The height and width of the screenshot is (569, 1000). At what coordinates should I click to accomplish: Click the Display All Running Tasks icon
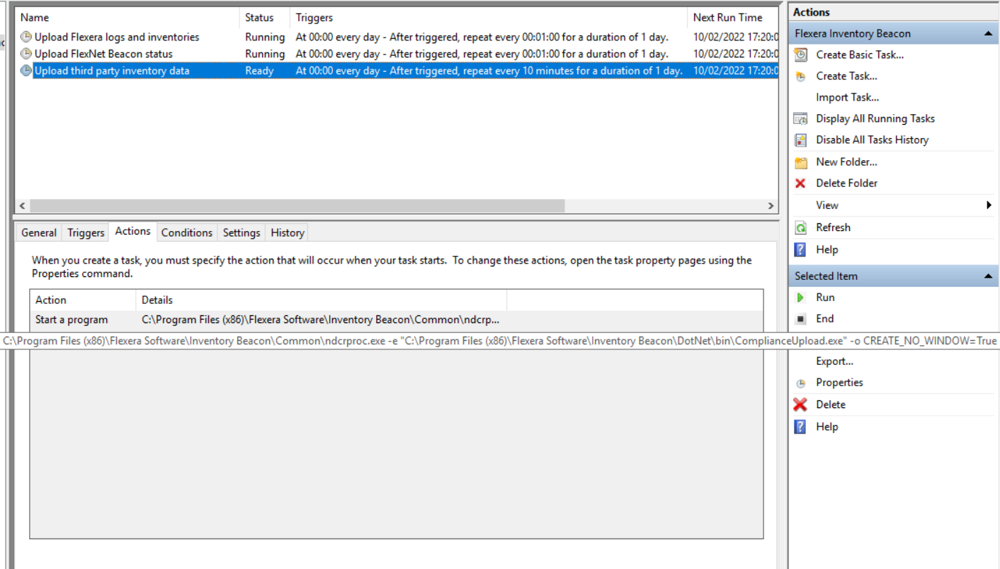pyautogui.click(x=800, y=119)
